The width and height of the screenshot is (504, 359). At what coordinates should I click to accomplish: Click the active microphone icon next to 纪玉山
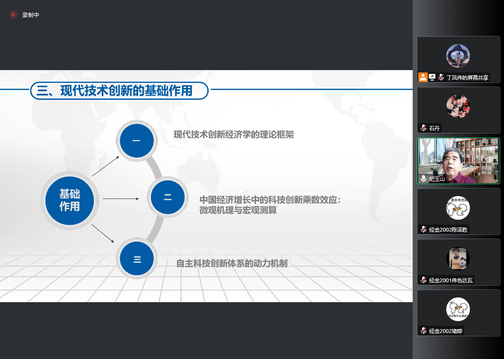click(424, 179)
